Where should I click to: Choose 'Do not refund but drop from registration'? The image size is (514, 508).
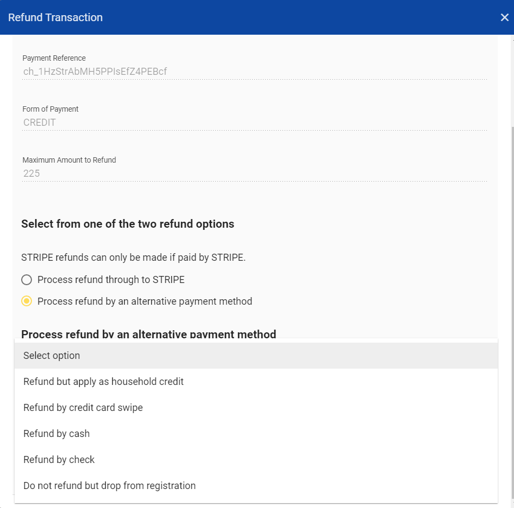click(110, 486)
